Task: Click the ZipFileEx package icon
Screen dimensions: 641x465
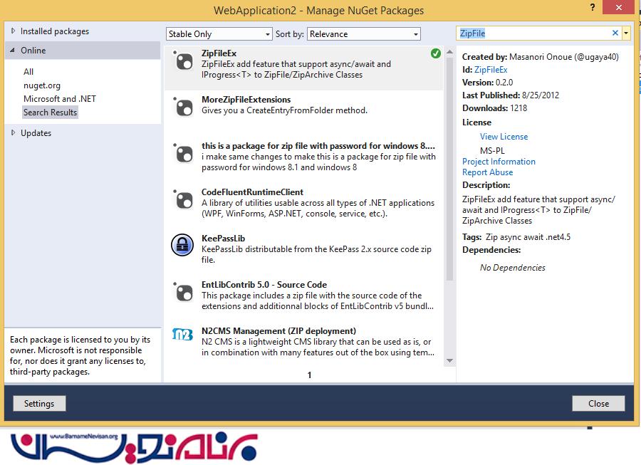Action: pos(183,61)
